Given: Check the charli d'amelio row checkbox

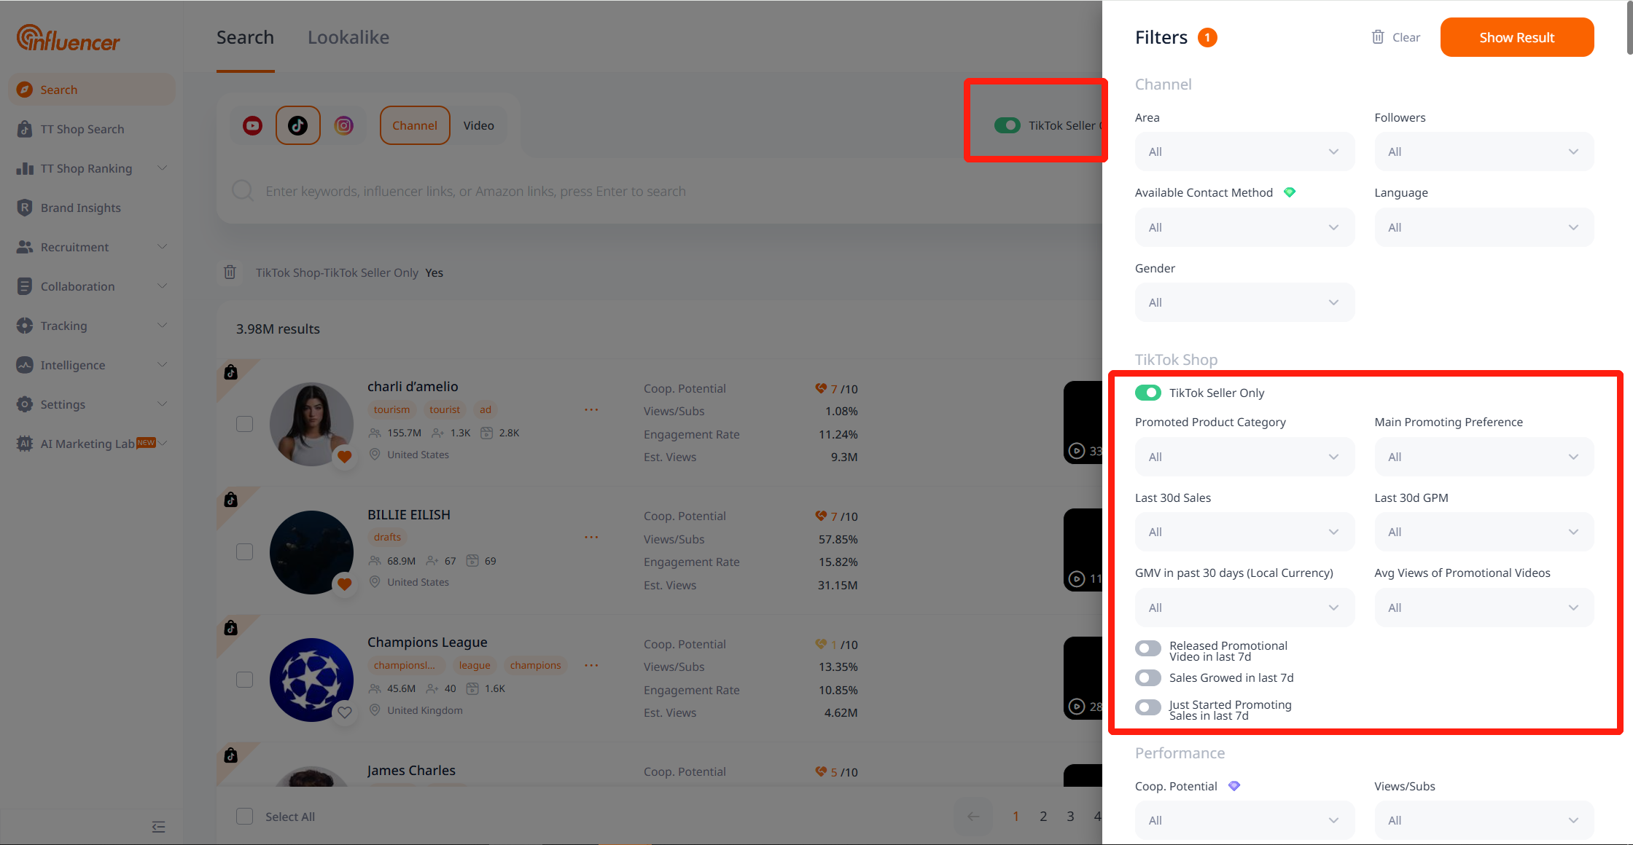Looking at the screenshot, I should [x=244, y=424].
